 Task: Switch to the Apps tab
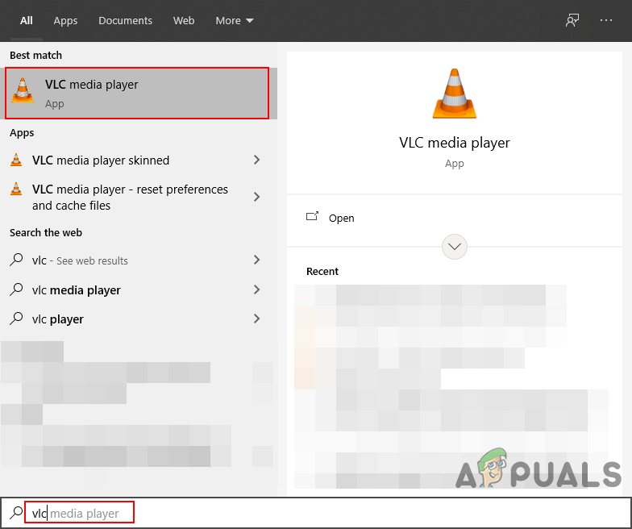click(65, 21)
